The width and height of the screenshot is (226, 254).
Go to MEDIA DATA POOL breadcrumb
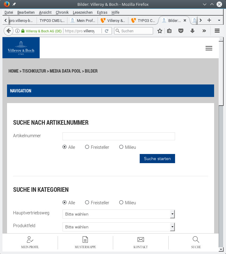coord(65,71)
